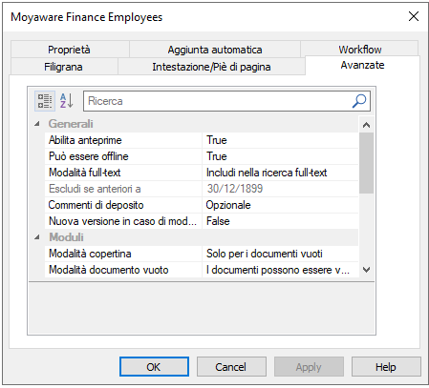Click value I documenti possono essere v...
The width and height of the screenshot is (429, 388).
click(x=280, y=270)
